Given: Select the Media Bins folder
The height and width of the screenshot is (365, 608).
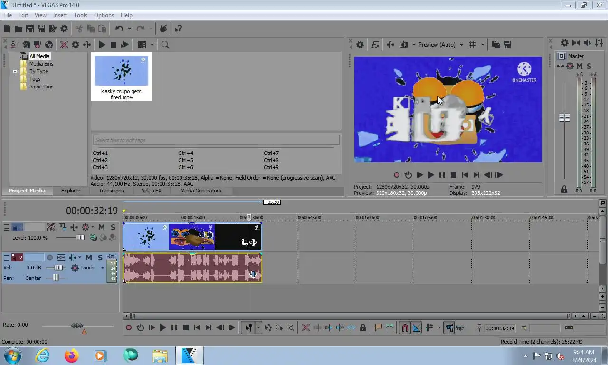Looking at the screenshot, I should 41,64.
